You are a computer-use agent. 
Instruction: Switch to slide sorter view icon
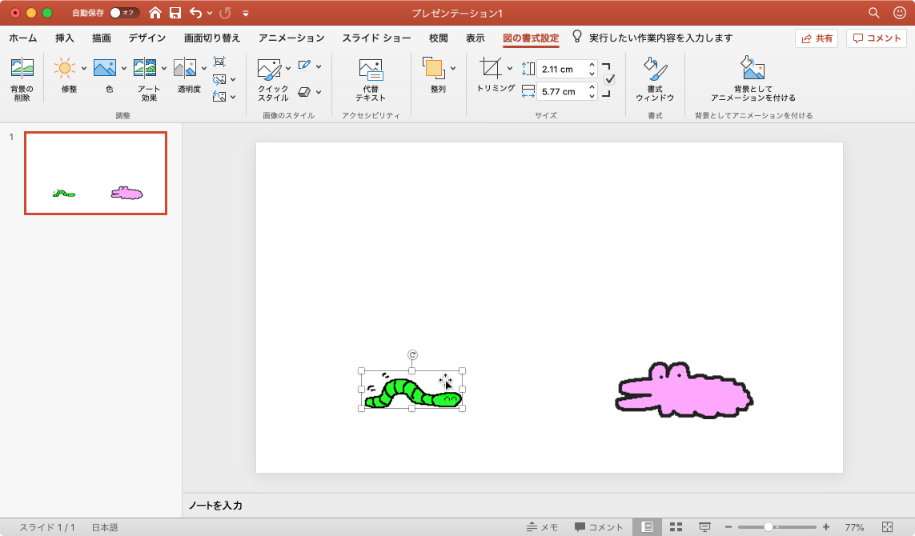tap(676, 527)
